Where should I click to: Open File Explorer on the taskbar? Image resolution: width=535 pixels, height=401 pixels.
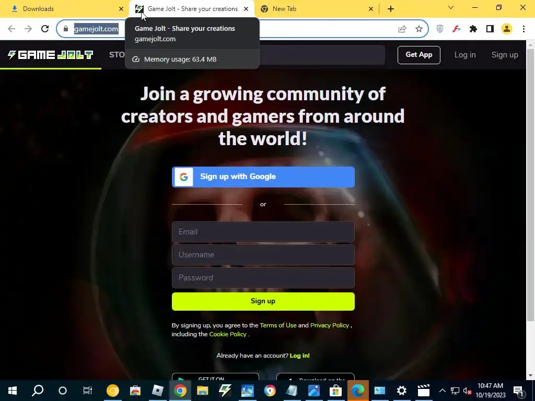[x=202, y=391]
